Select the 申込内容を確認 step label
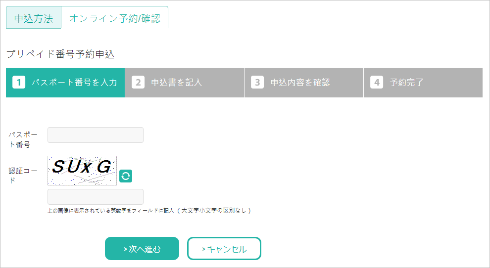Image resolution: width=490 pixels, height=268 pixels. click(x=300, y=83)
